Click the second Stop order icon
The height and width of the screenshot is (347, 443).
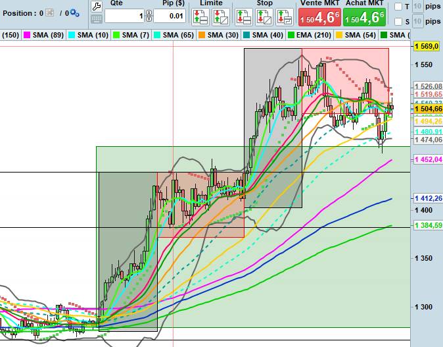[264, 16]
